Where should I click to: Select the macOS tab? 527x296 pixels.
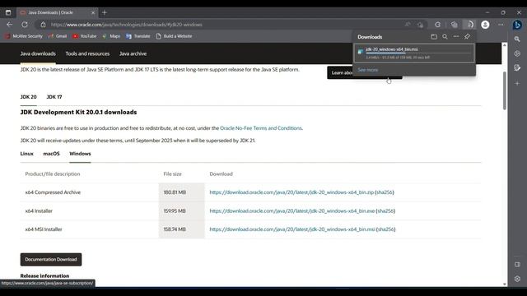tap(51, 154)
